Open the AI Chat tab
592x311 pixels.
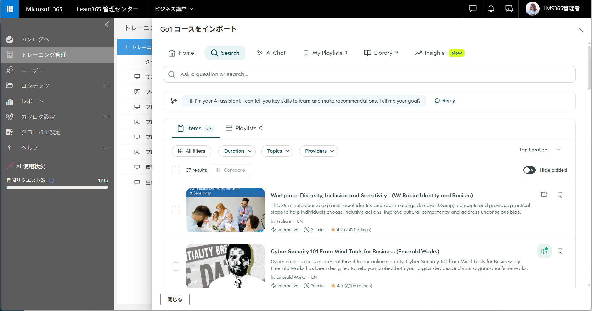272,53
